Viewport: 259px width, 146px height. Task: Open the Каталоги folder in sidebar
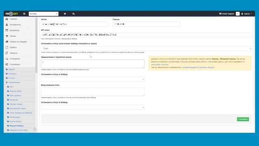[x=11, y=74]
